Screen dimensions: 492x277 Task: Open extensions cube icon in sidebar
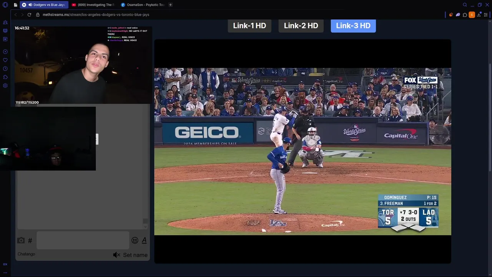point(5,77)
